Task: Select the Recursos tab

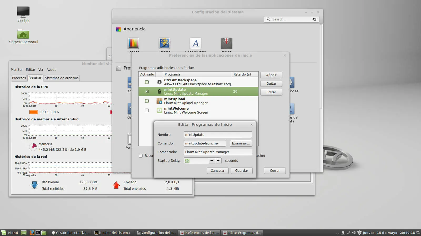Action: tap(35, 78)
